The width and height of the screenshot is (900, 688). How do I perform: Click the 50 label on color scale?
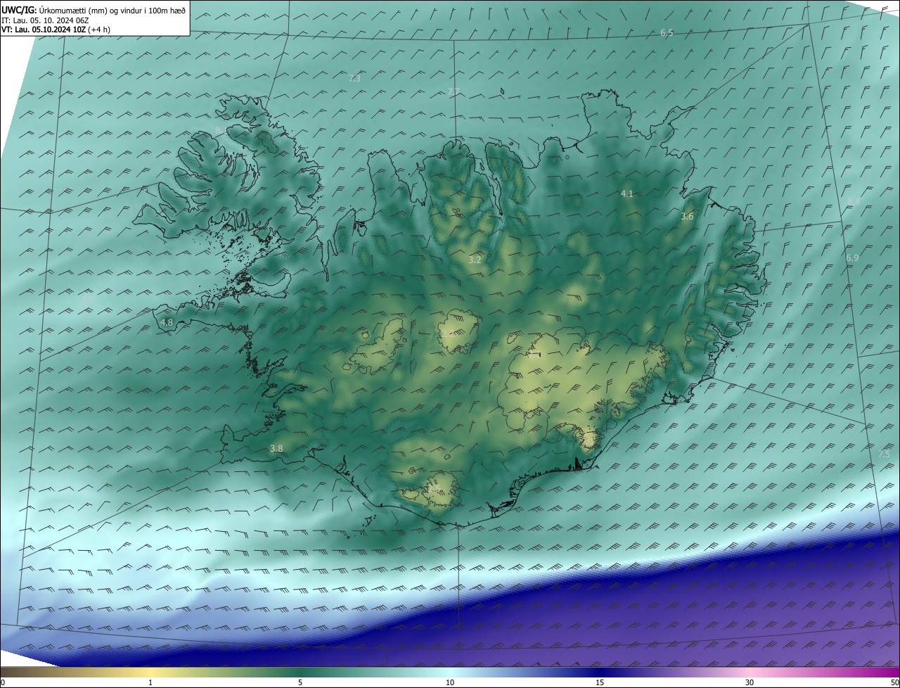point(894,683)
